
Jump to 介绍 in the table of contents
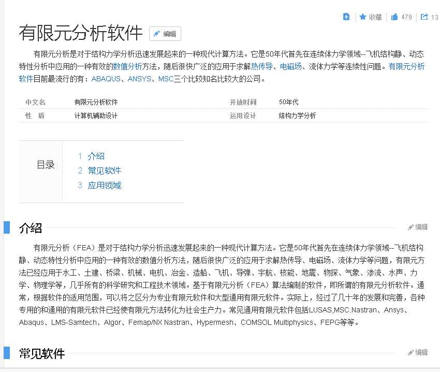coord(96,156)
